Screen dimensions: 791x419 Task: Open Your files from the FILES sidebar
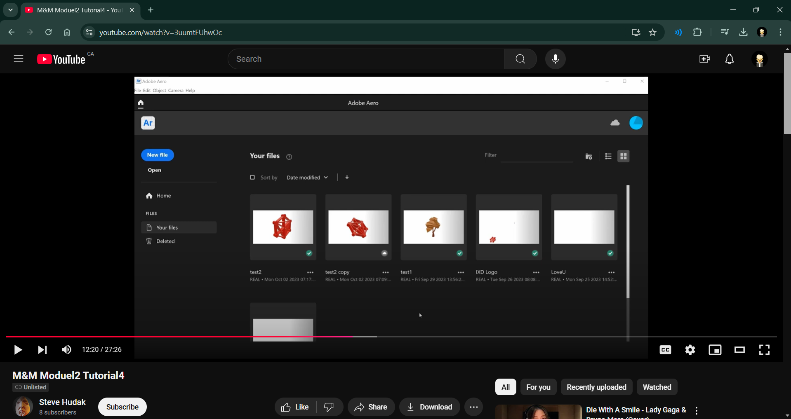point(166,227)
